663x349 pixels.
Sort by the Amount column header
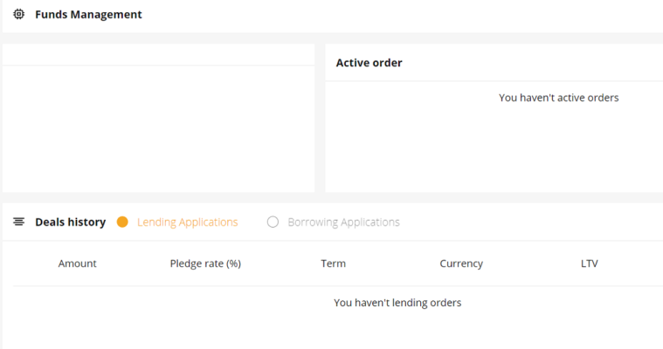point(78,263)
